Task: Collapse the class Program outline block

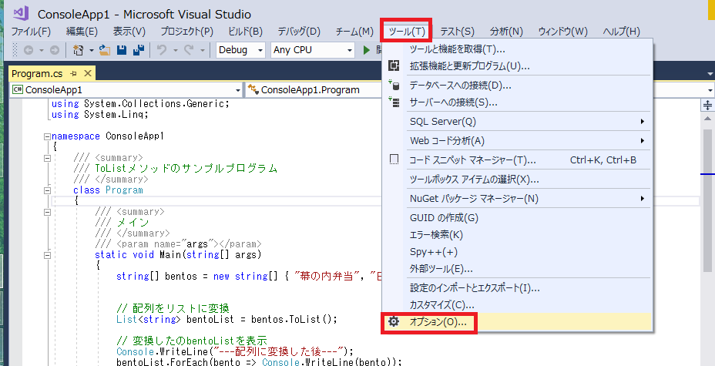Action: tap(47, 190)
